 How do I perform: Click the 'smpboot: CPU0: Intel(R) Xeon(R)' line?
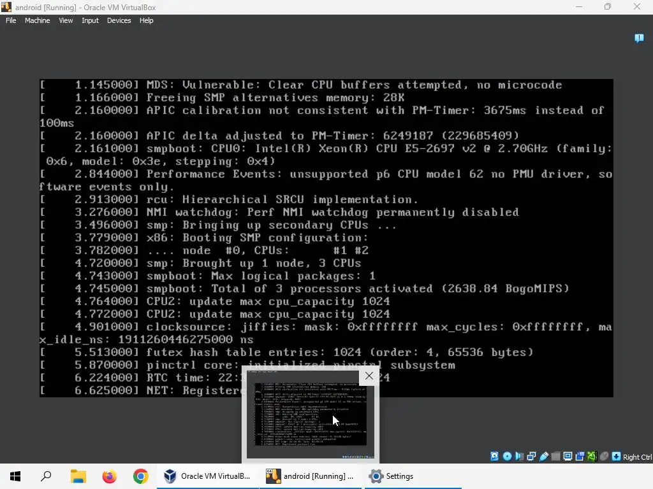click(x=326, y=155)
